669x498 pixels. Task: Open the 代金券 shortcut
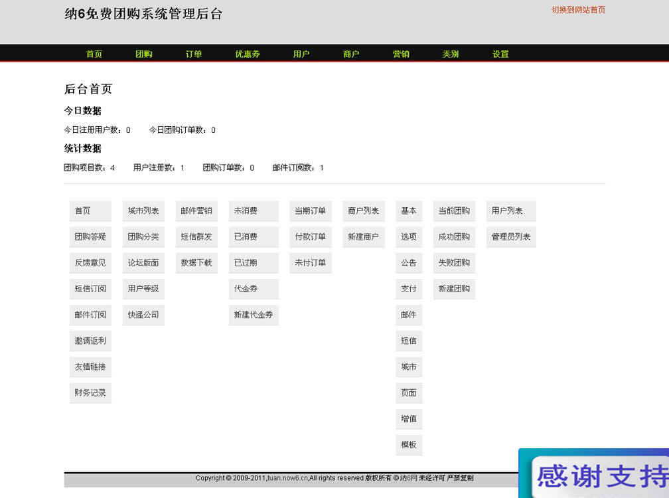coord(254,289)
